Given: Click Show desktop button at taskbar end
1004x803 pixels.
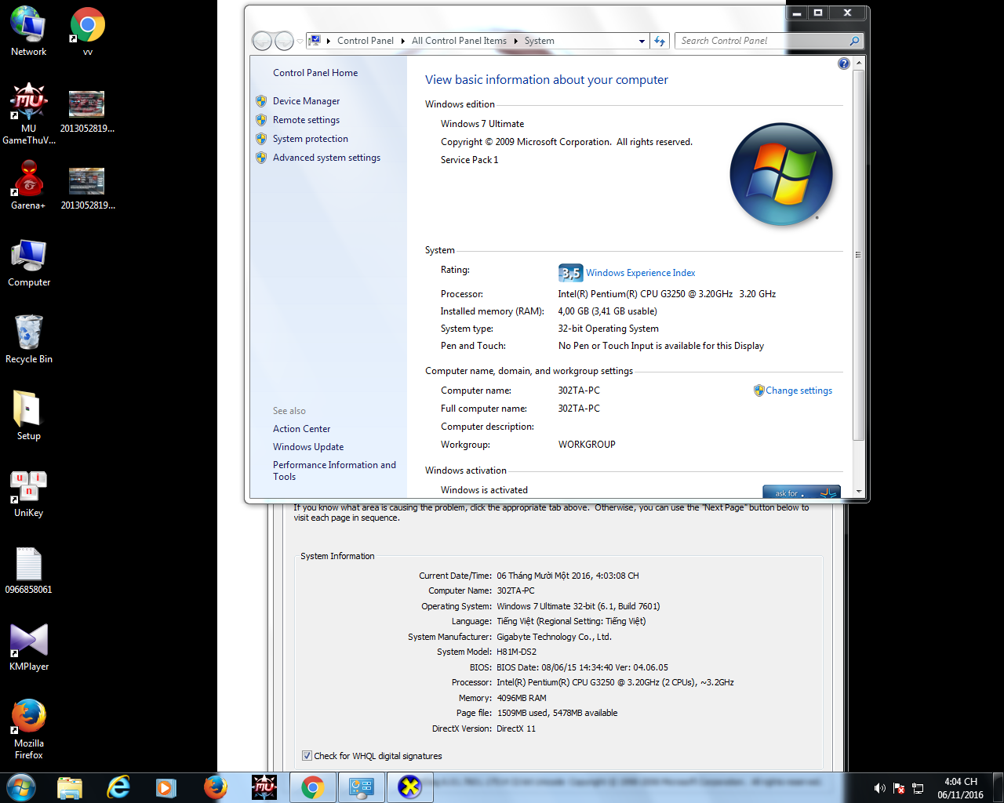Looking at the screenshot, I should 998,787.
